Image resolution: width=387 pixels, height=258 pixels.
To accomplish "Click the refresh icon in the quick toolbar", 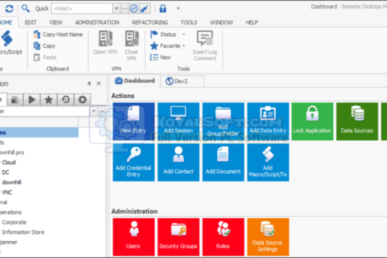I will [x=9, y=9].
